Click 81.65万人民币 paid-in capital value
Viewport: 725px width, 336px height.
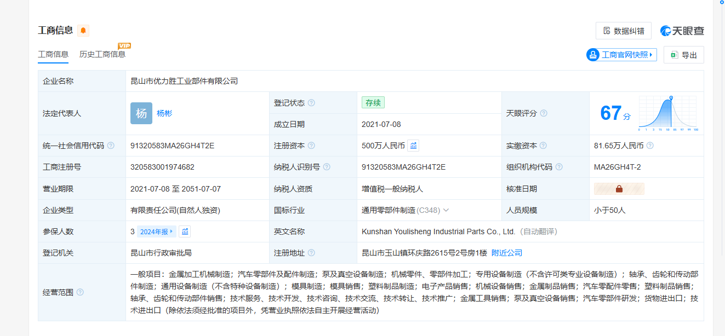619,146
